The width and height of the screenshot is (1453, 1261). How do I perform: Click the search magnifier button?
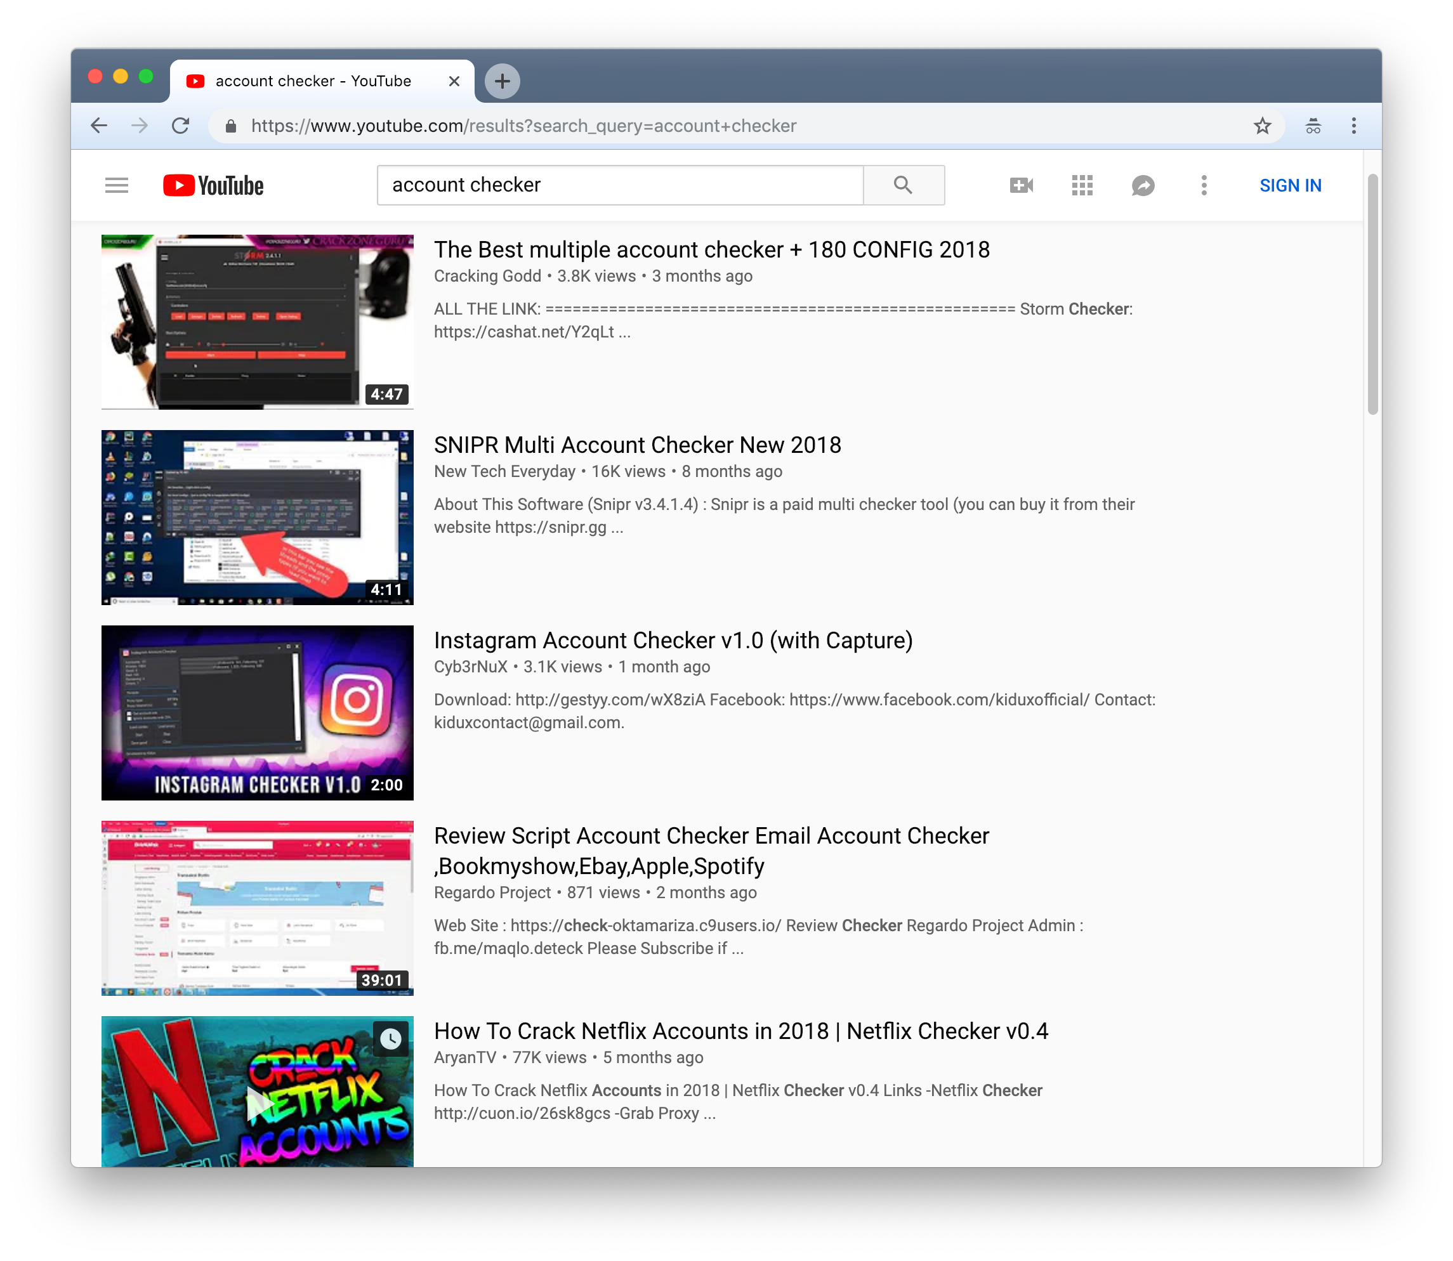903,185
